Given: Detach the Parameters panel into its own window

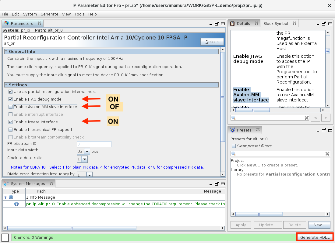Looking at the screenshot, I should pos(217,24).
